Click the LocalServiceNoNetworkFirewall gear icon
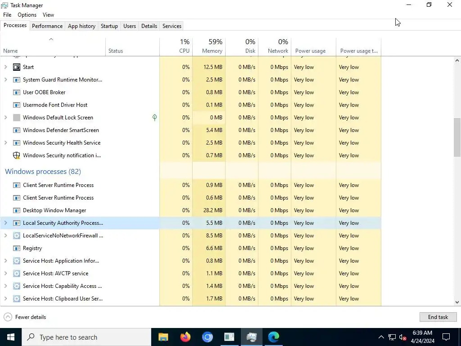This screenshot has height=346, width=461. tap(17, 236)
